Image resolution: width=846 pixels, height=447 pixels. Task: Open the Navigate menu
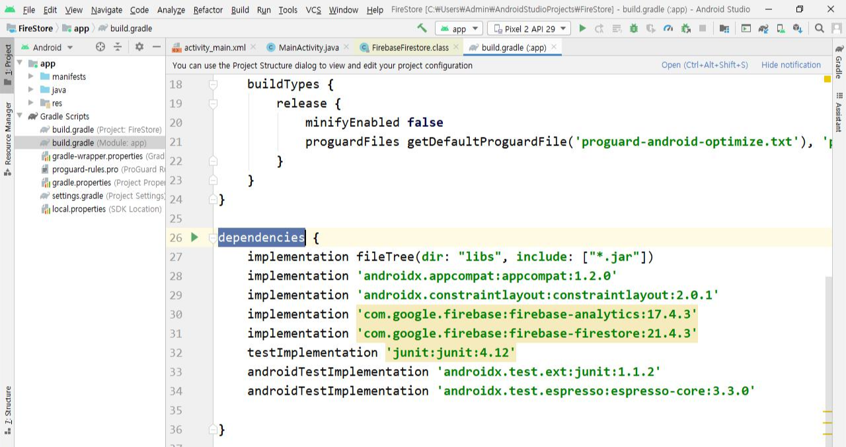pos(106,10)
